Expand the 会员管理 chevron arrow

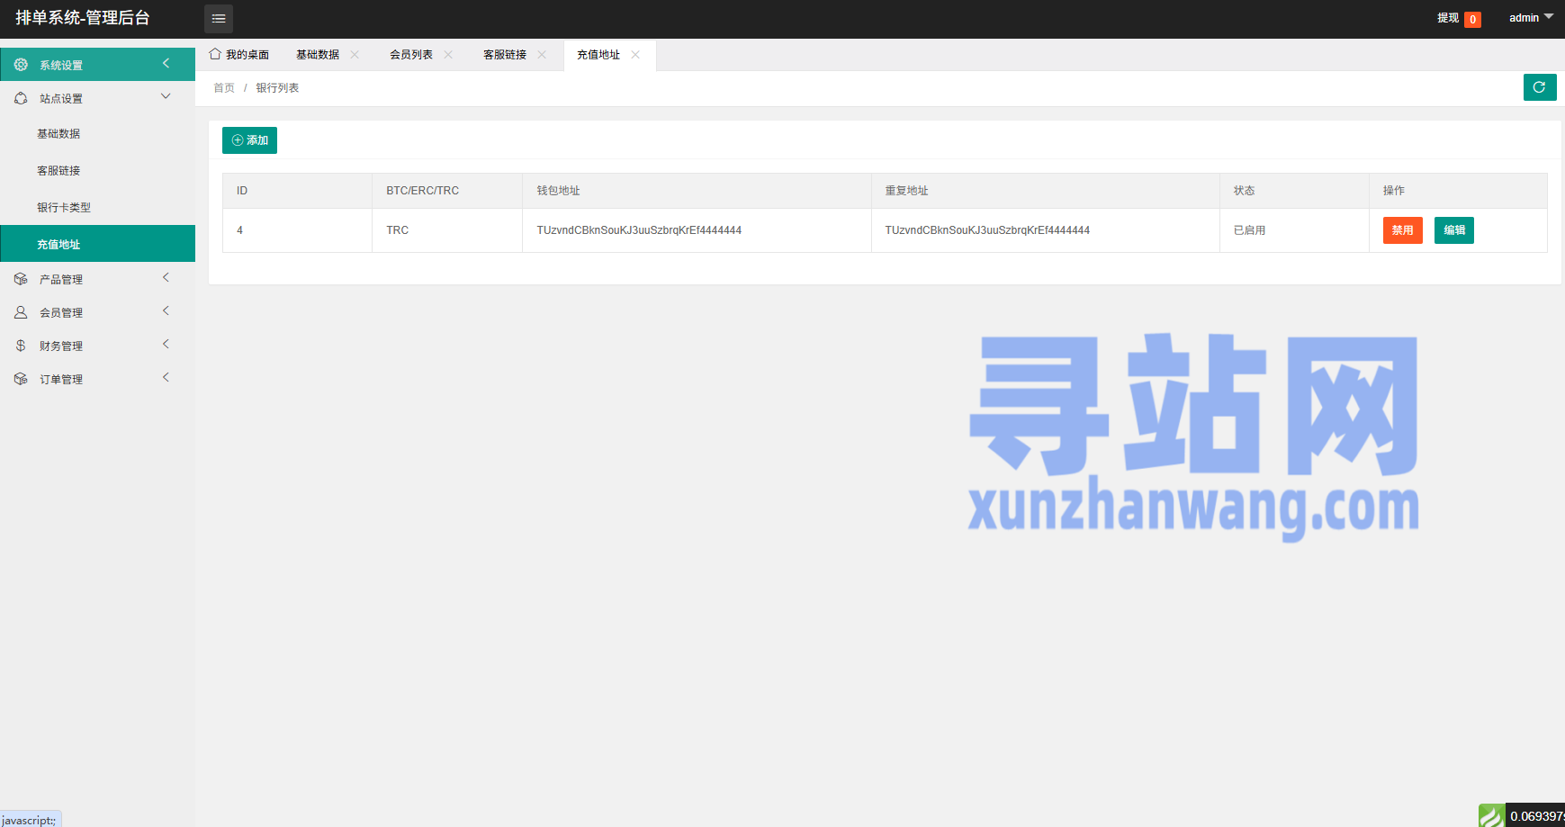tap(166, 311)
